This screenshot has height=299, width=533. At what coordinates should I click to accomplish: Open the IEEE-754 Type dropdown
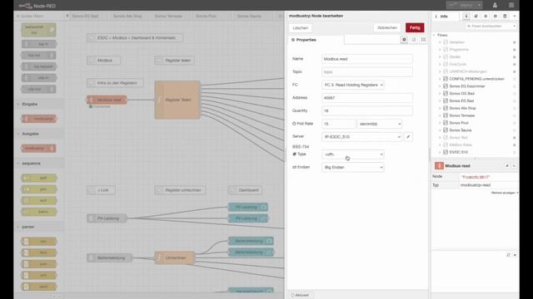click(x=353, y=154)
